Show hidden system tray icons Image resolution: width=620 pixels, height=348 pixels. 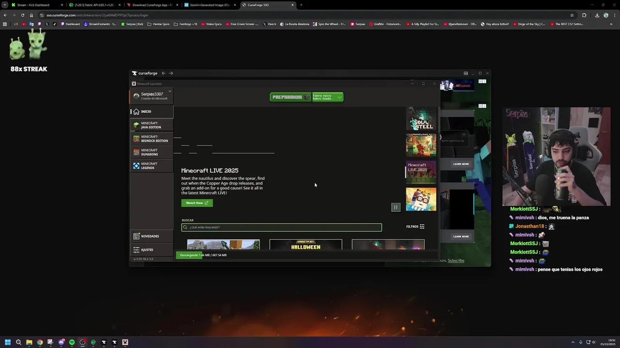click(573, 342)
